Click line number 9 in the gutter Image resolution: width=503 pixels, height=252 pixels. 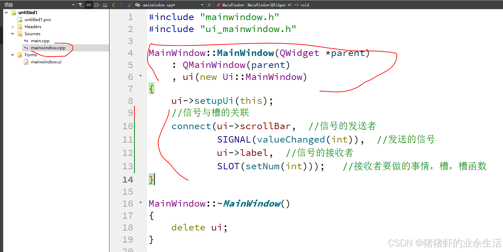[131, 113]
